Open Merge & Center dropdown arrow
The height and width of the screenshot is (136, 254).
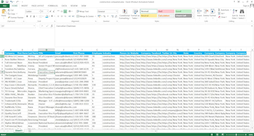click(x=95, y=16)
